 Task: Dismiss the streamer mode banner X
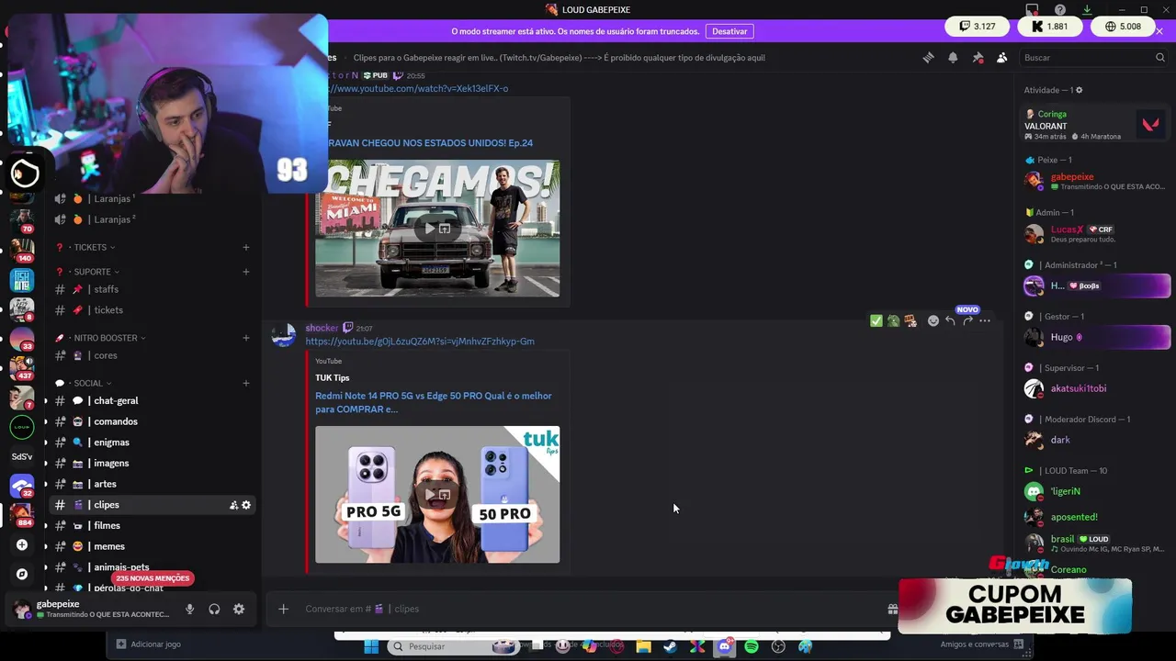point(1159,31)
